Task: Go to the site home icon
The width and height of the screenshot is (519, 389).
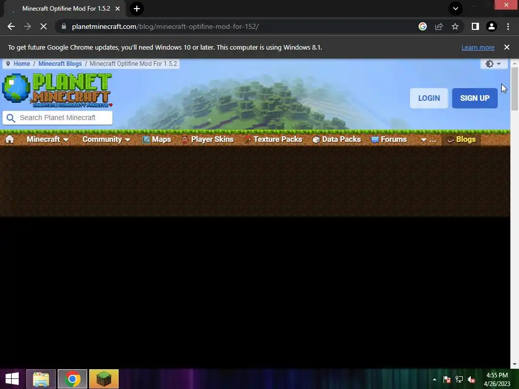Action: click(10, 139)
